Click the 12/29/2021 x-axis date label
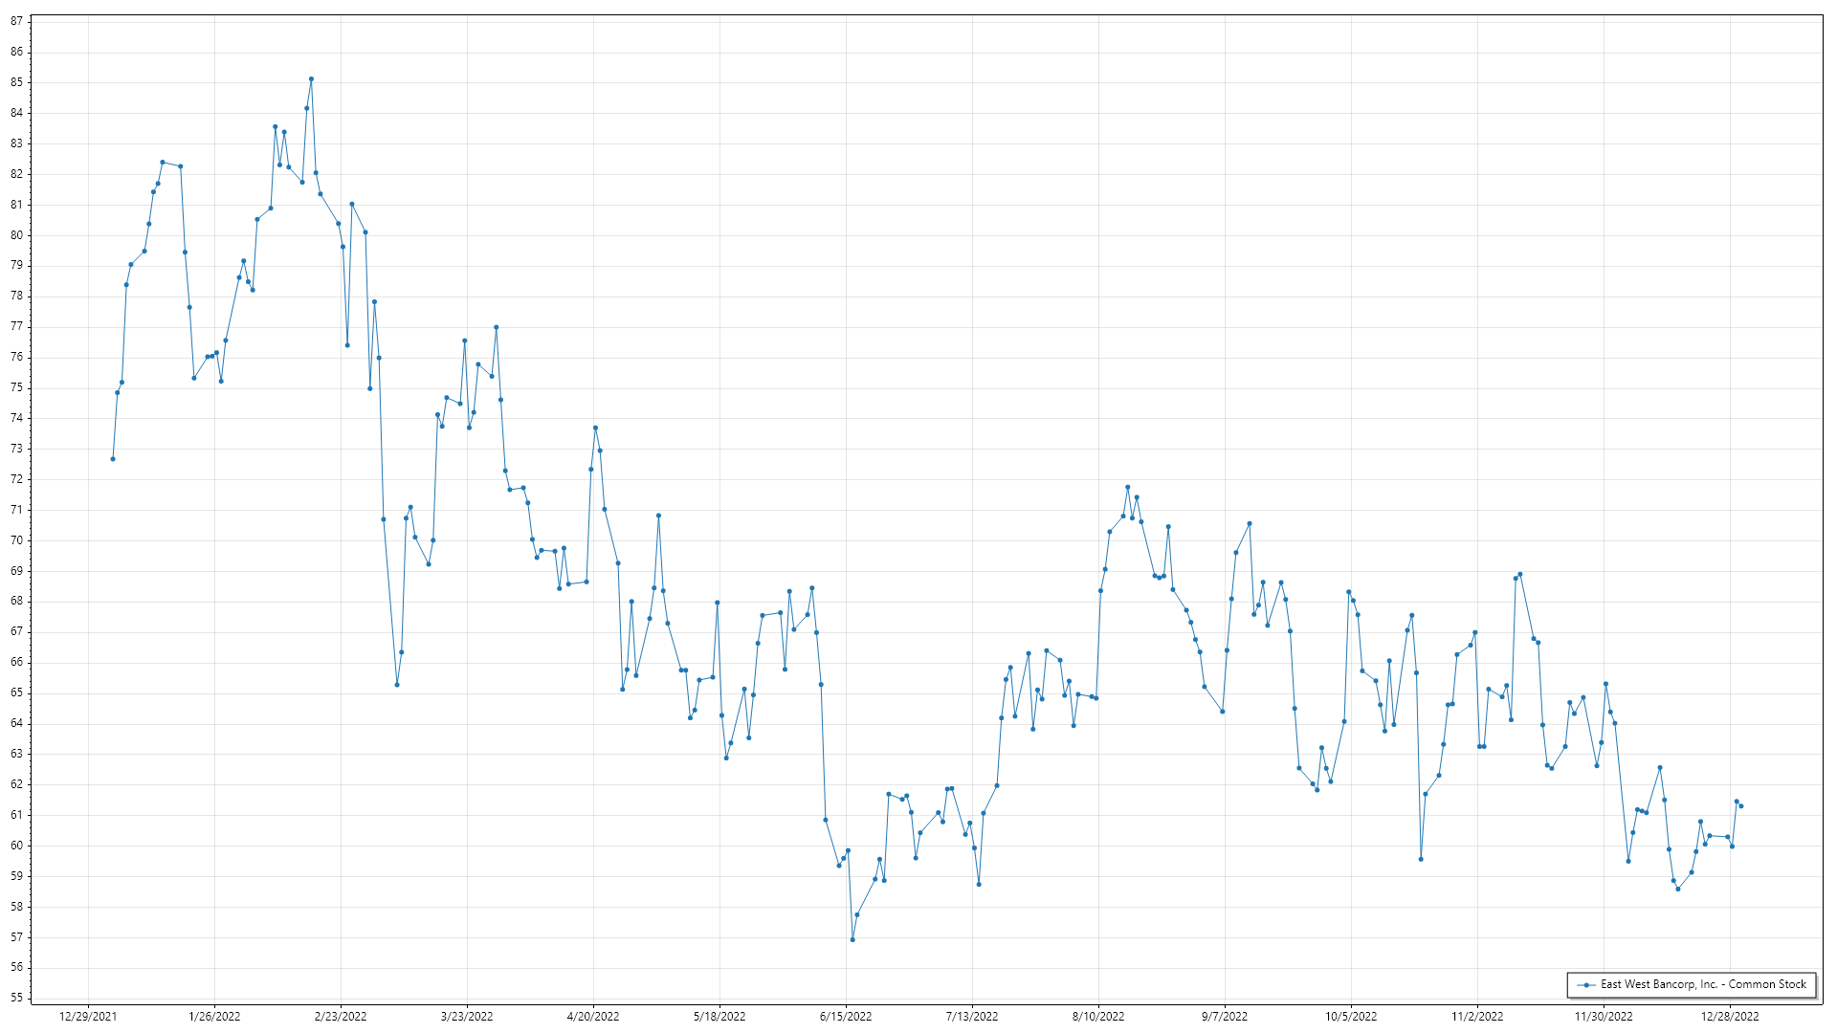Screen dimensions: 1837x1033 tap(88, 1017)
